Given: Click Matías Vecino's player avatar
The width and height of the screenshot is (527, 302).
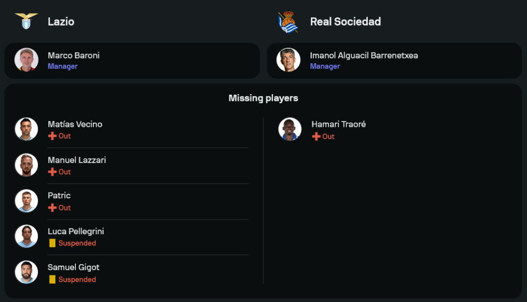Looking at the screenshot, I should click(x=26, y=129).
